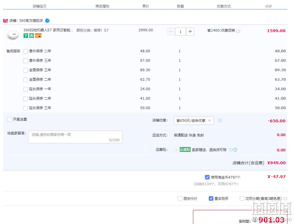Click the 商品属性 column header

(102, 6)
